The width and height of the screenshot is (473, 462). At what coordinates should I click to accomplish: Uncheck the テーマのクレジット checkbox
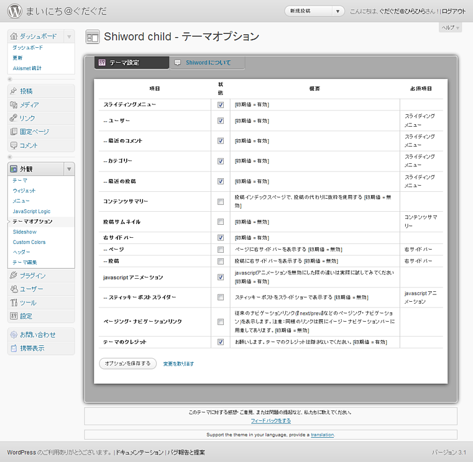tap(221, 342)
